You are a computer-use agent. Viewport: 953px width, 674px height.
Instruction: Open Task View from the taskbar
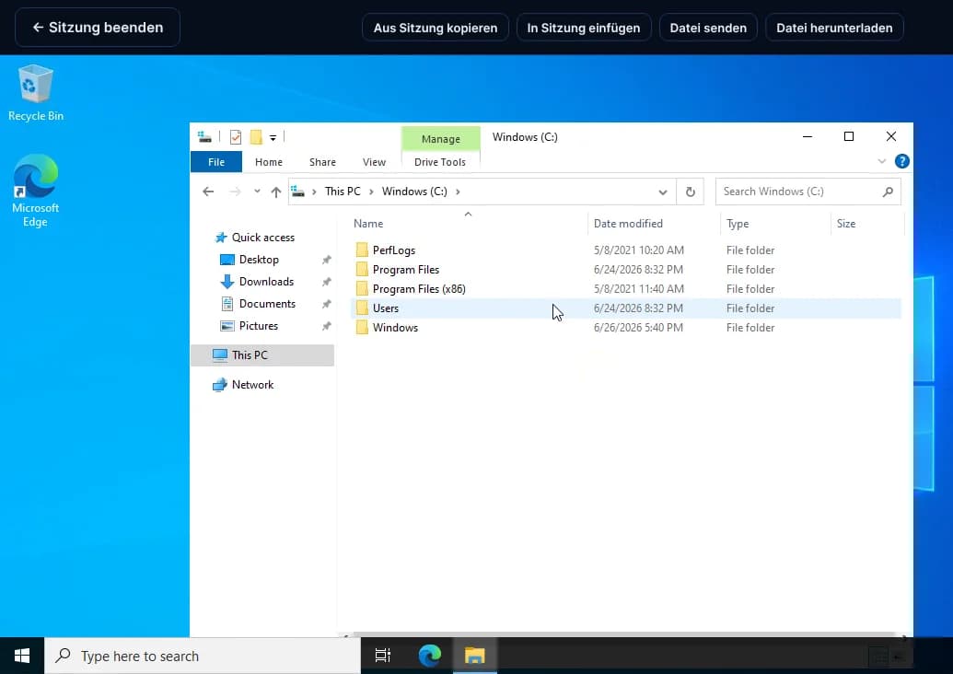(383, 656)
